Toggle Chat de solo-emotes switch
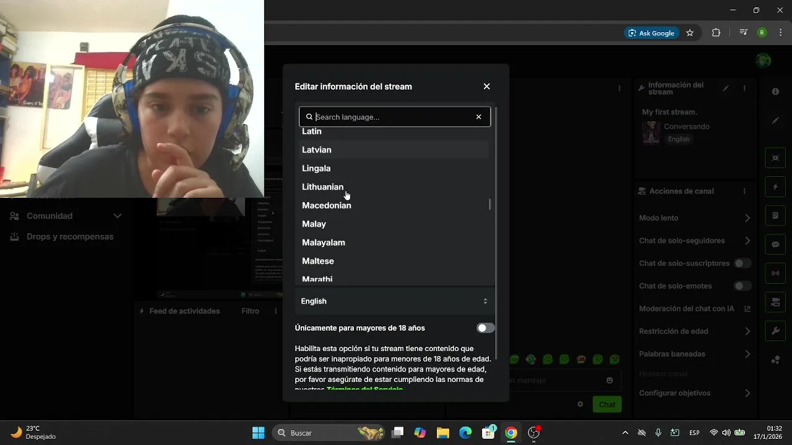 point(742,286)
